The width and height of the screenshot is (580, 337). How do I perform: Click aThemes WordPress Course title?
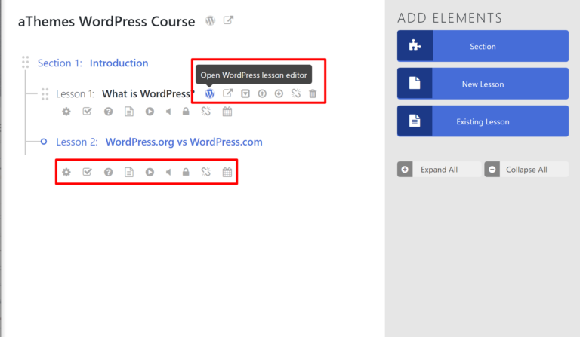106,21
